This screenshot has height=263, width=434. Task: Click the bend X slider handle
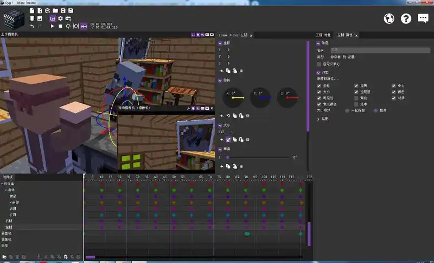click(227, 158)
